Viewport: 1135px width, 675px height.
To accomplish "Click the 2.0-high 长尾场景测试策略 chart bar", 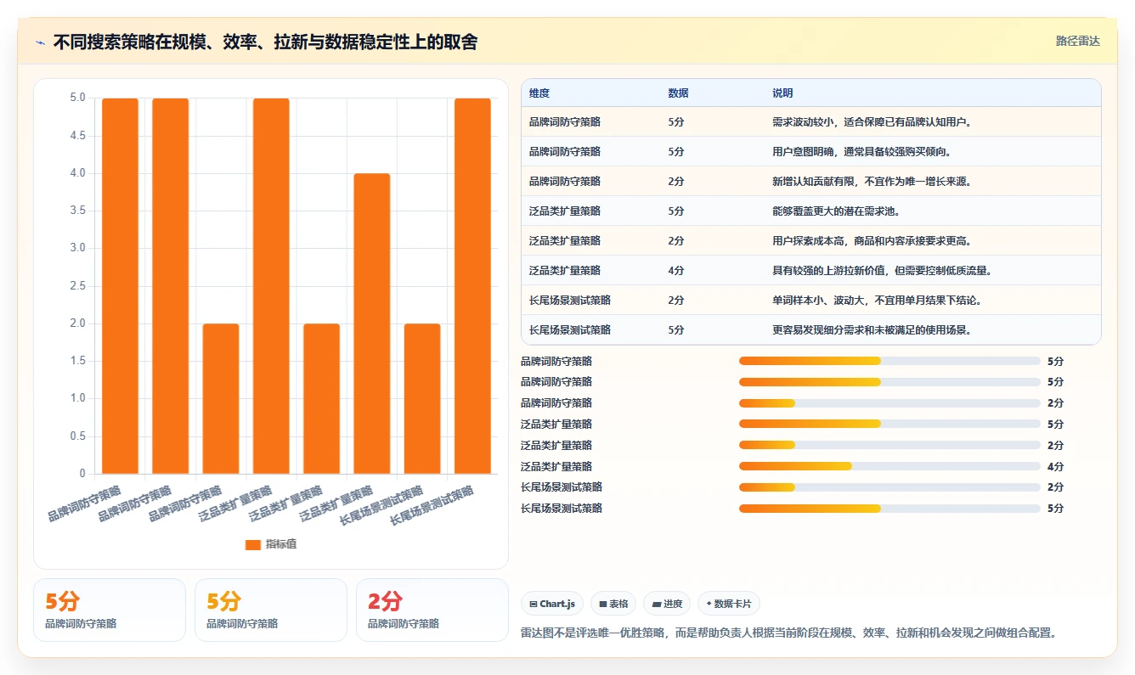I will click(422, 399).
